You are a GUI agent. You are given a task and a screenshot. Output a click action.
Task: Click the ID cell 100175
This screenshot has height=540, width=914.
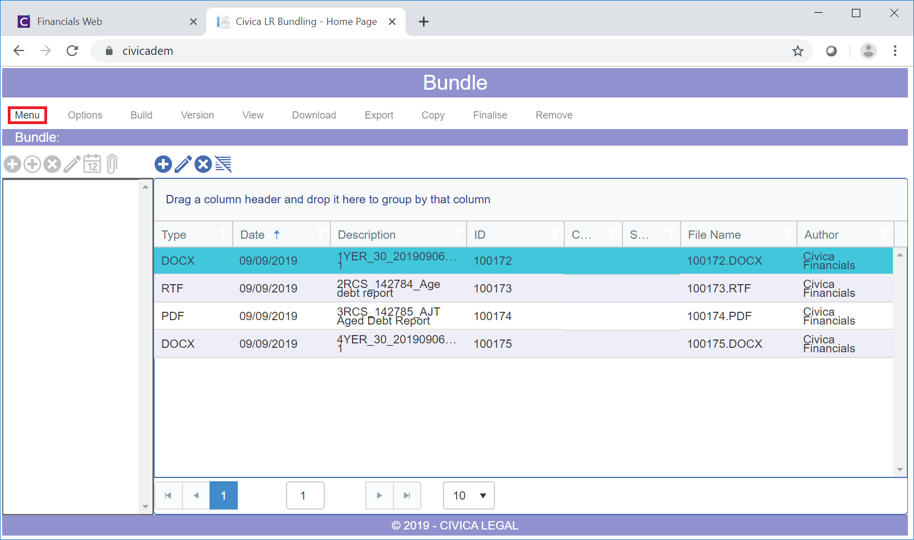coord(492,343)
